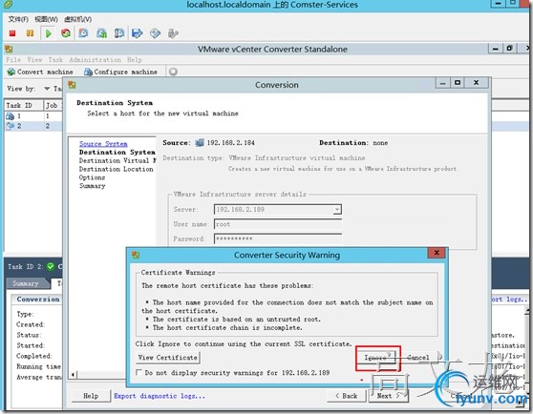This screenshot has height=414, width=533.
Task: Click the task 2 row icon
Action: 11,126
